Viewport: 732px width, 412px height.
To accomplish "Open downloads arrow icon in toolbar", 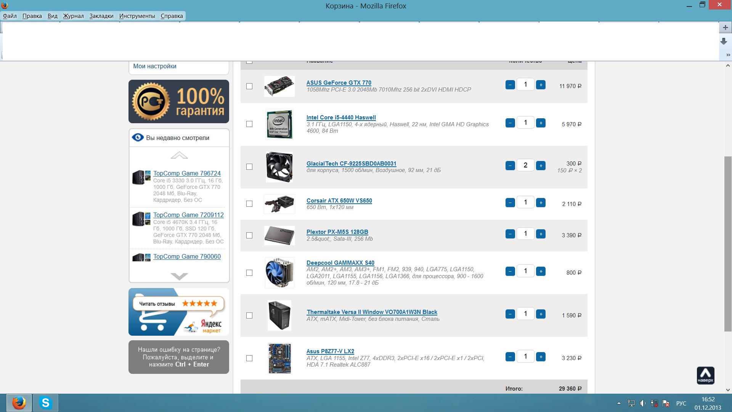I will pos(724,41).
